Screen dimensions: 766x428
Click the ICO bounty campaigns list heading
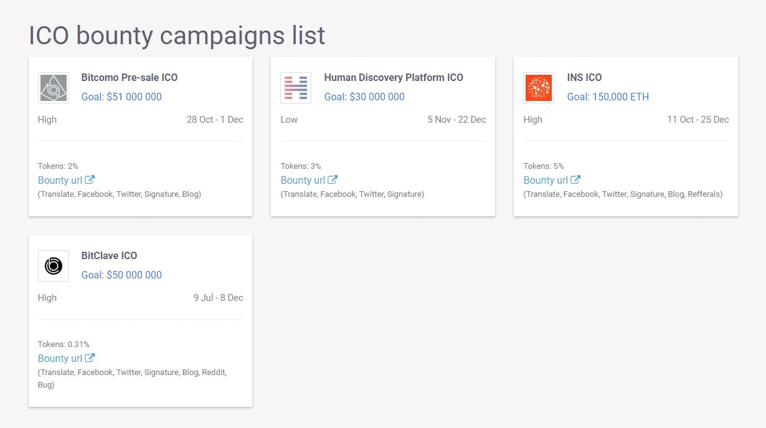[177, 36]
